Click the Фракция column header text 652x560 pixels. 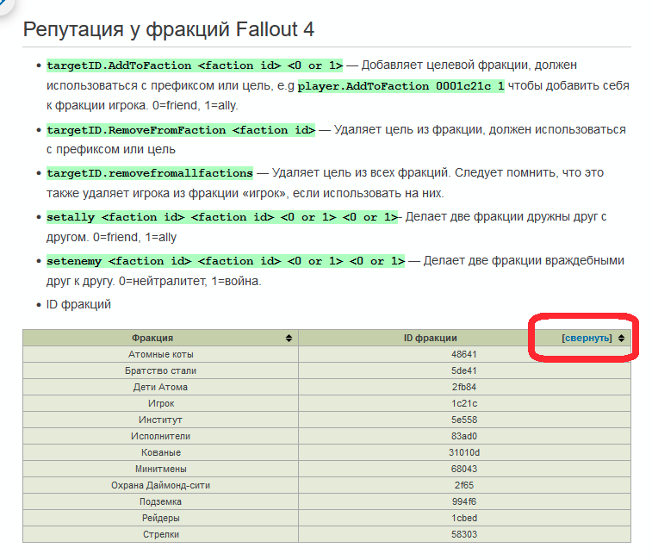[152, 339]
